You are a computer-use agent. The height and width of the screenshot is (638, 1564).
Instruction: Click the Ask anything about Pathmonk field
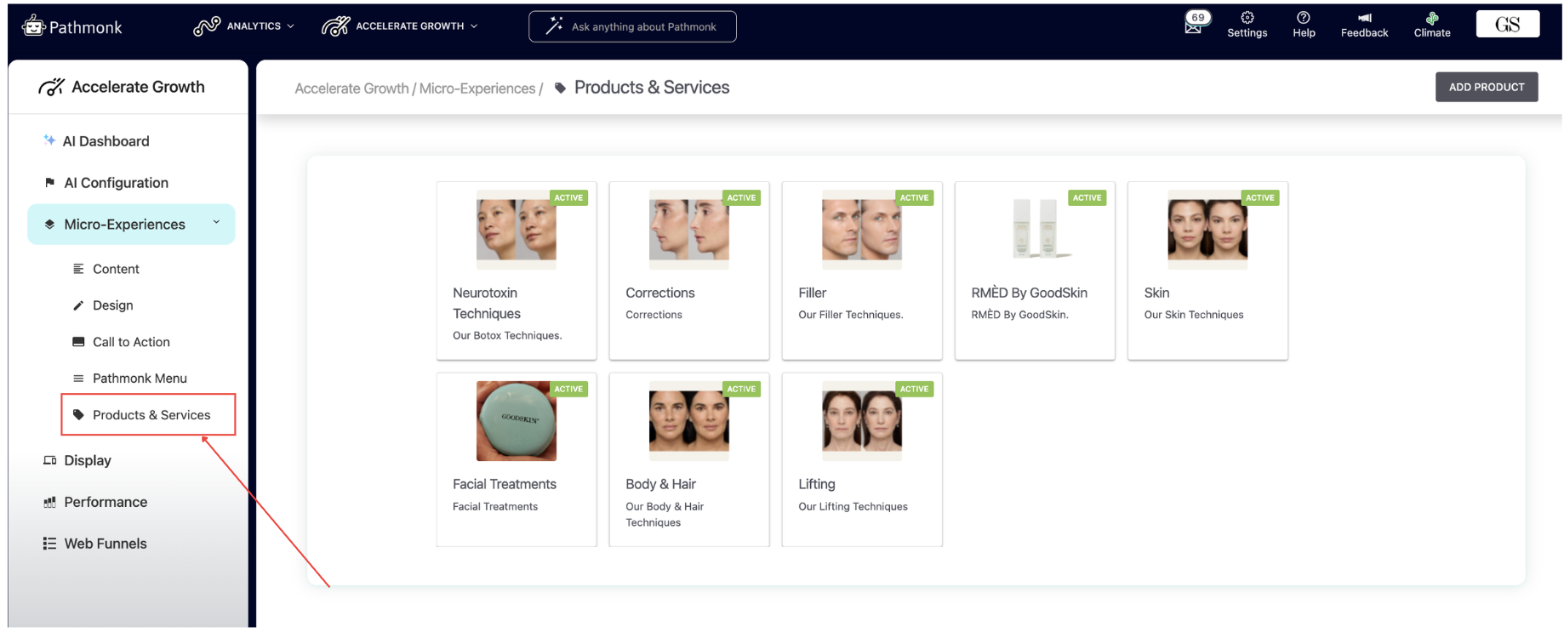pyautogui.click(x=632, y=26)
